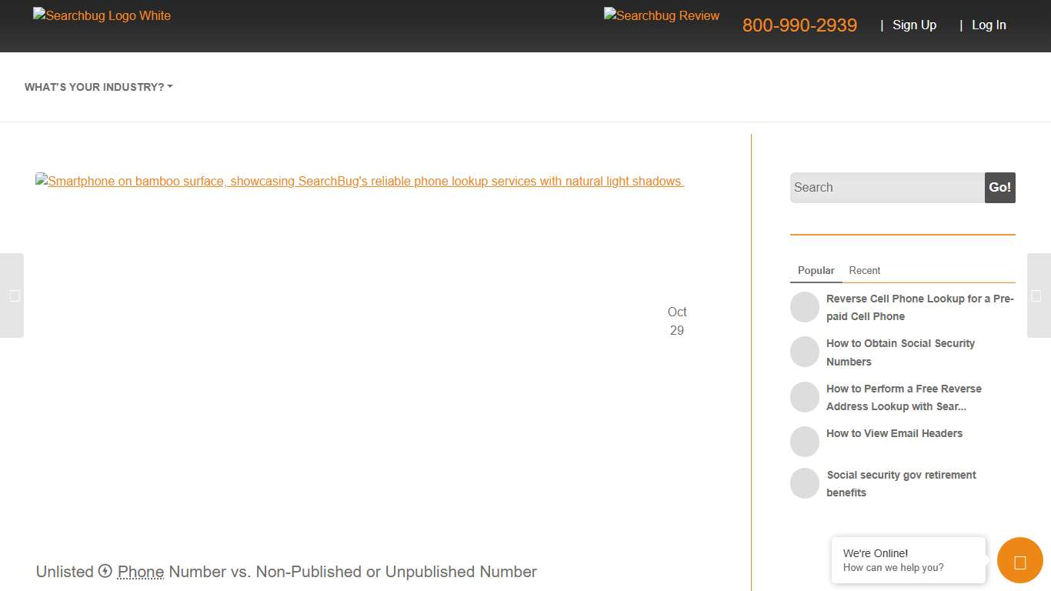Click the Reverse Cell Phone Lookup thumbnail
The image size is (1051, 591).
(805, 306)
